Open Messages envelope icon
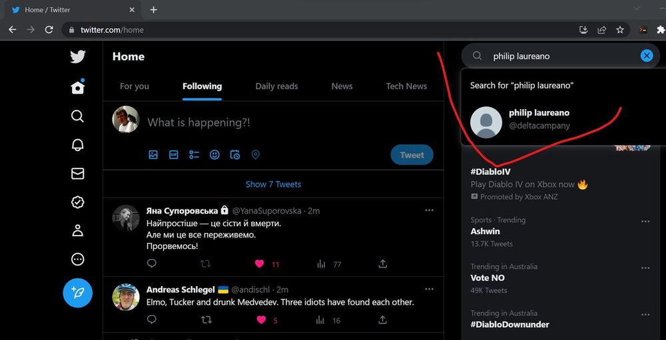The width and height of the screenshot is (666, 340). [77, 174]
